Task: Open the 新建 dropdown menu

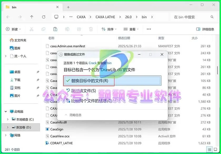Action: coord(13,29)
